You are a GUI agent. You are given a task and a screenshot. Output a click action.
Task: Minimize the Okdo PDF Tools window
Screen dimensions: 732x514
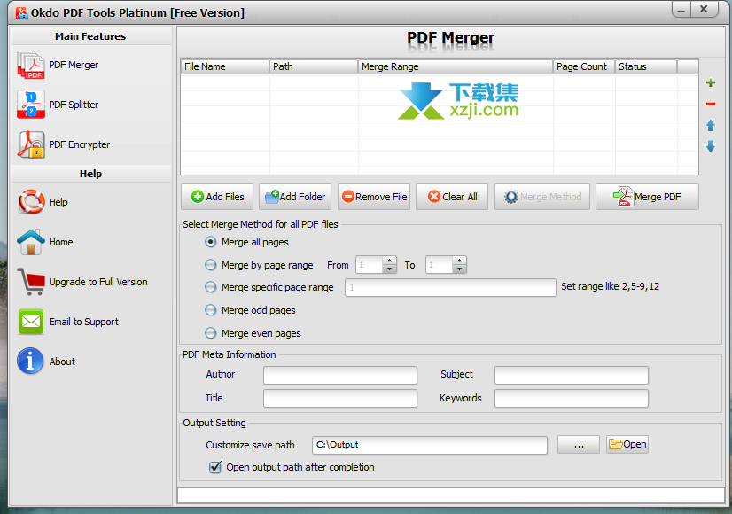pyautogui.click(x=681, y=10)
